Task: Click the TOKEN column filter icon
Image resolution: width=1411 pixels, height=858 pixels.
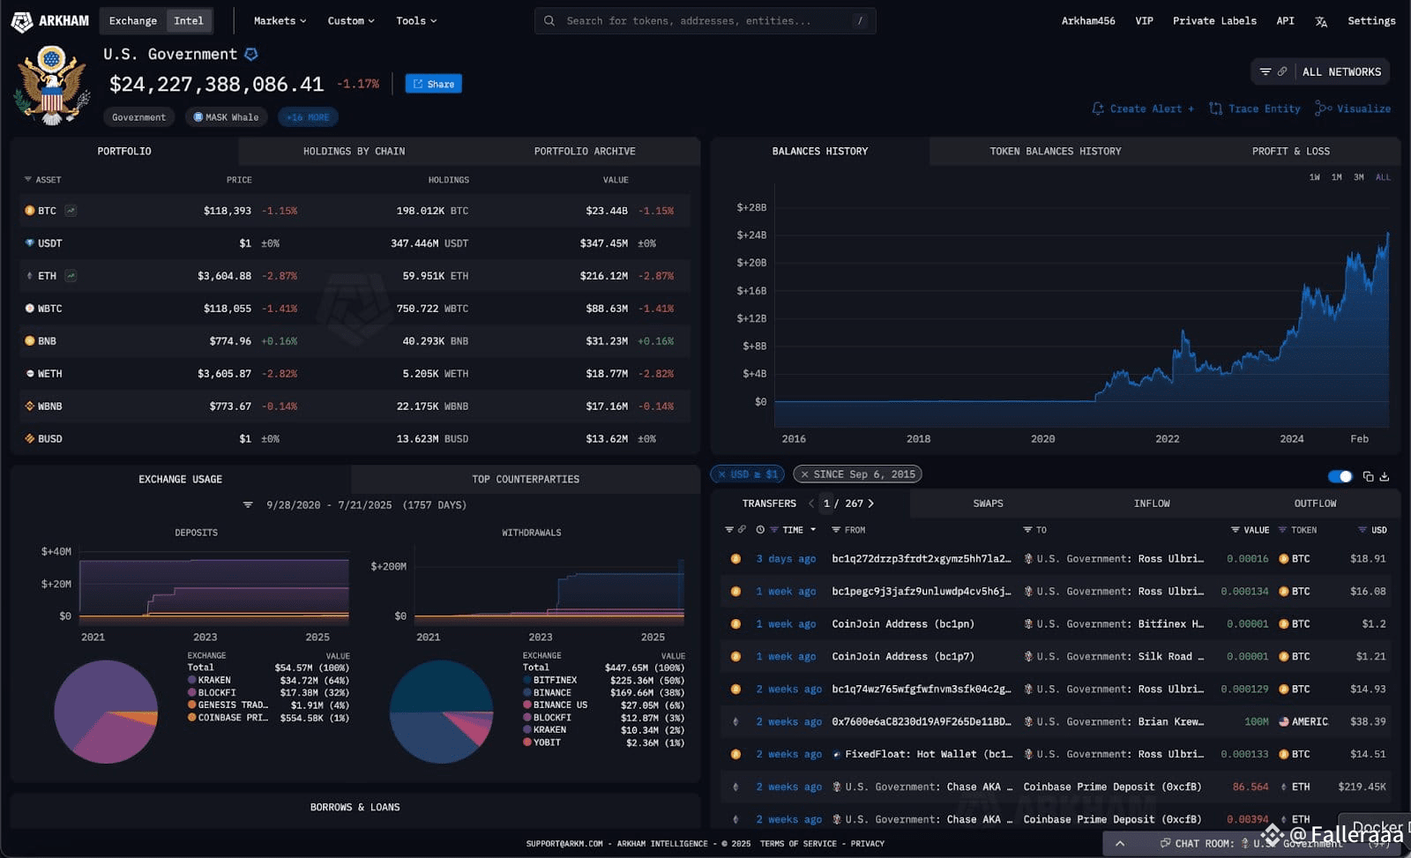Action: [x=1282, y=530]
